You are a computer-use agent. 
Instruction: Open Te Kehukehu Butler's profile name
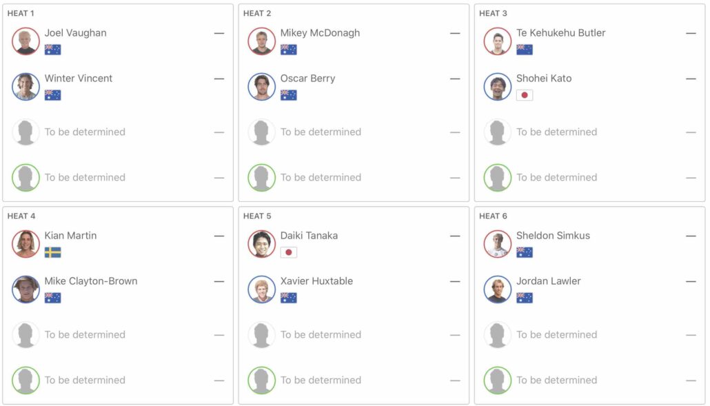point(560,33)
